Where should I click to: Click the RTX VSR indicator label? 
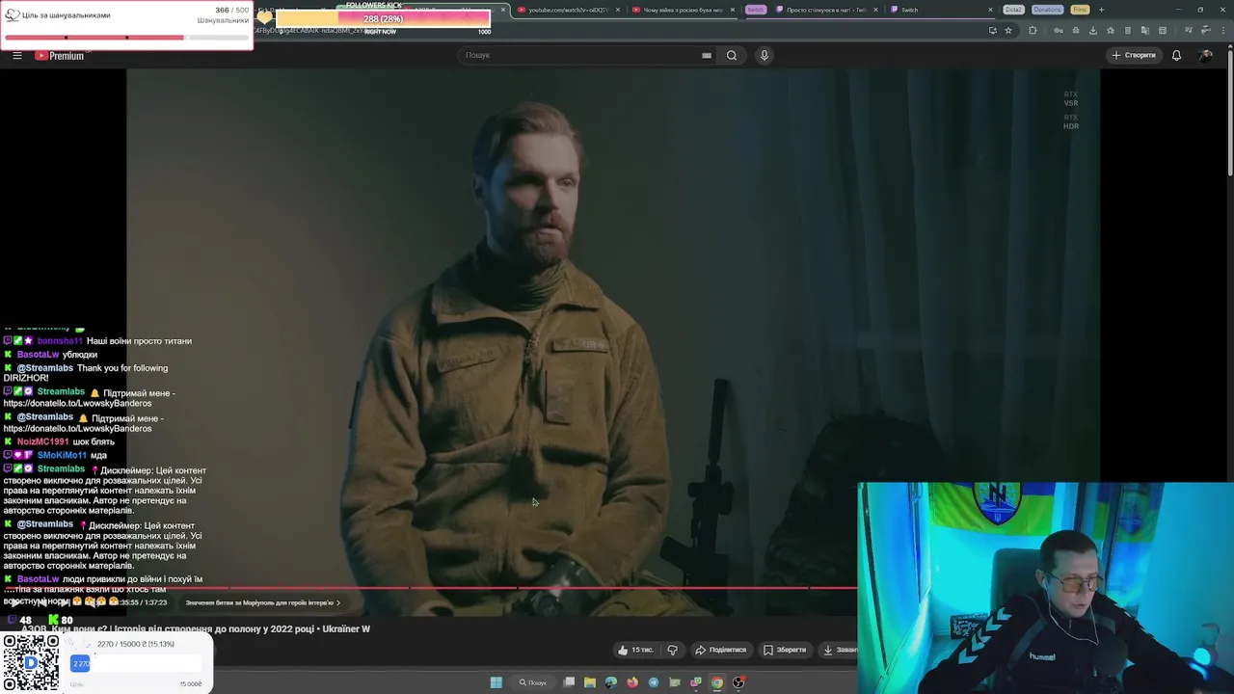(x=1070, y=98)
